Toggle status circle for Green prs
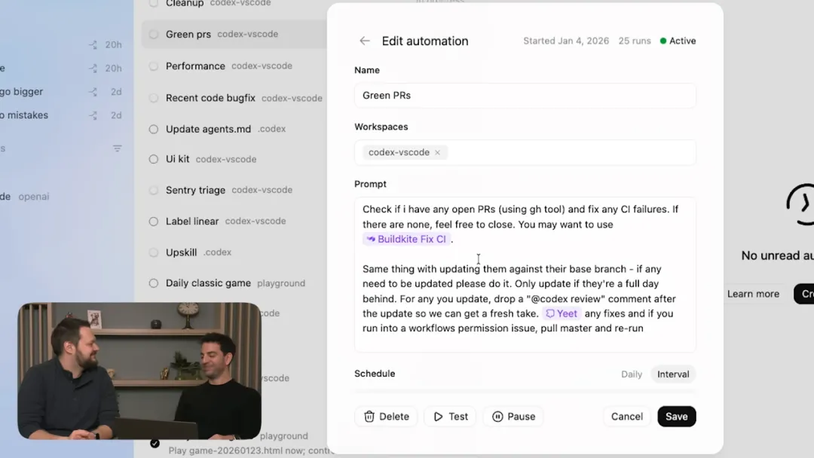 click(x=154, y=34)
